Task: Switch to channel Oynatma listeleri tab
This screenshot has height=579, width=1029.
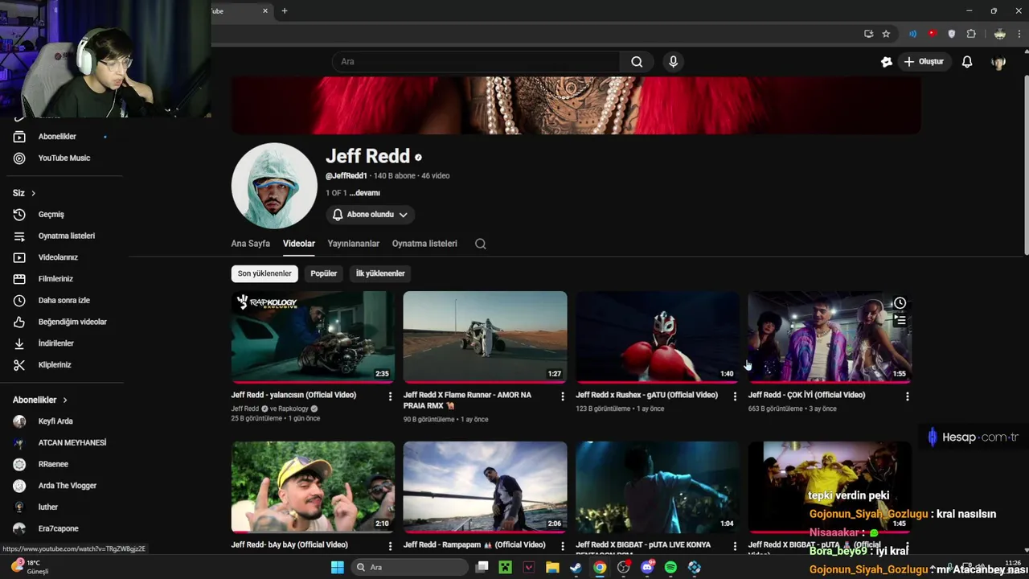Action: (x=424, y=244)
